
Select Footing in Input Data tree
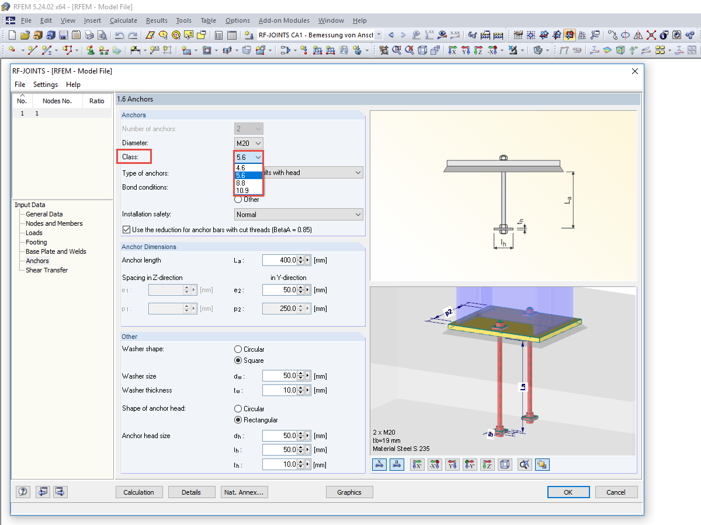point(36,242)
